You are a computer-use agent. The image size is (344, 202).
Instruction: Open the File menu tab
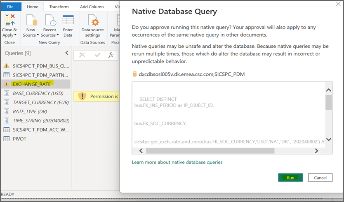pyautogui.click(x=10, y=7)
